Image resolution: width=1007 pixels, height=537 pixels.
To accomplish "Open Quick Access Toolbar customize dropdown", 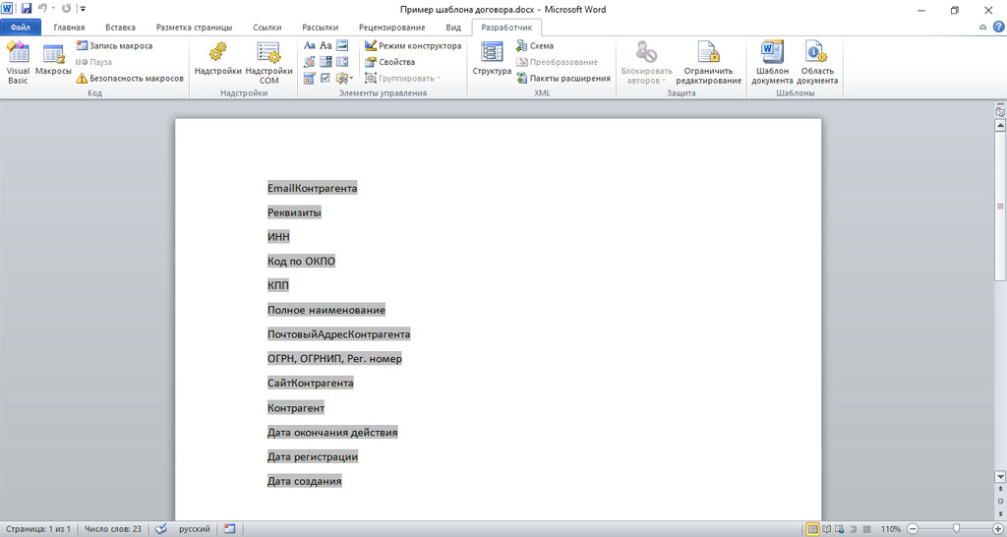I will (x=84, y=9).
